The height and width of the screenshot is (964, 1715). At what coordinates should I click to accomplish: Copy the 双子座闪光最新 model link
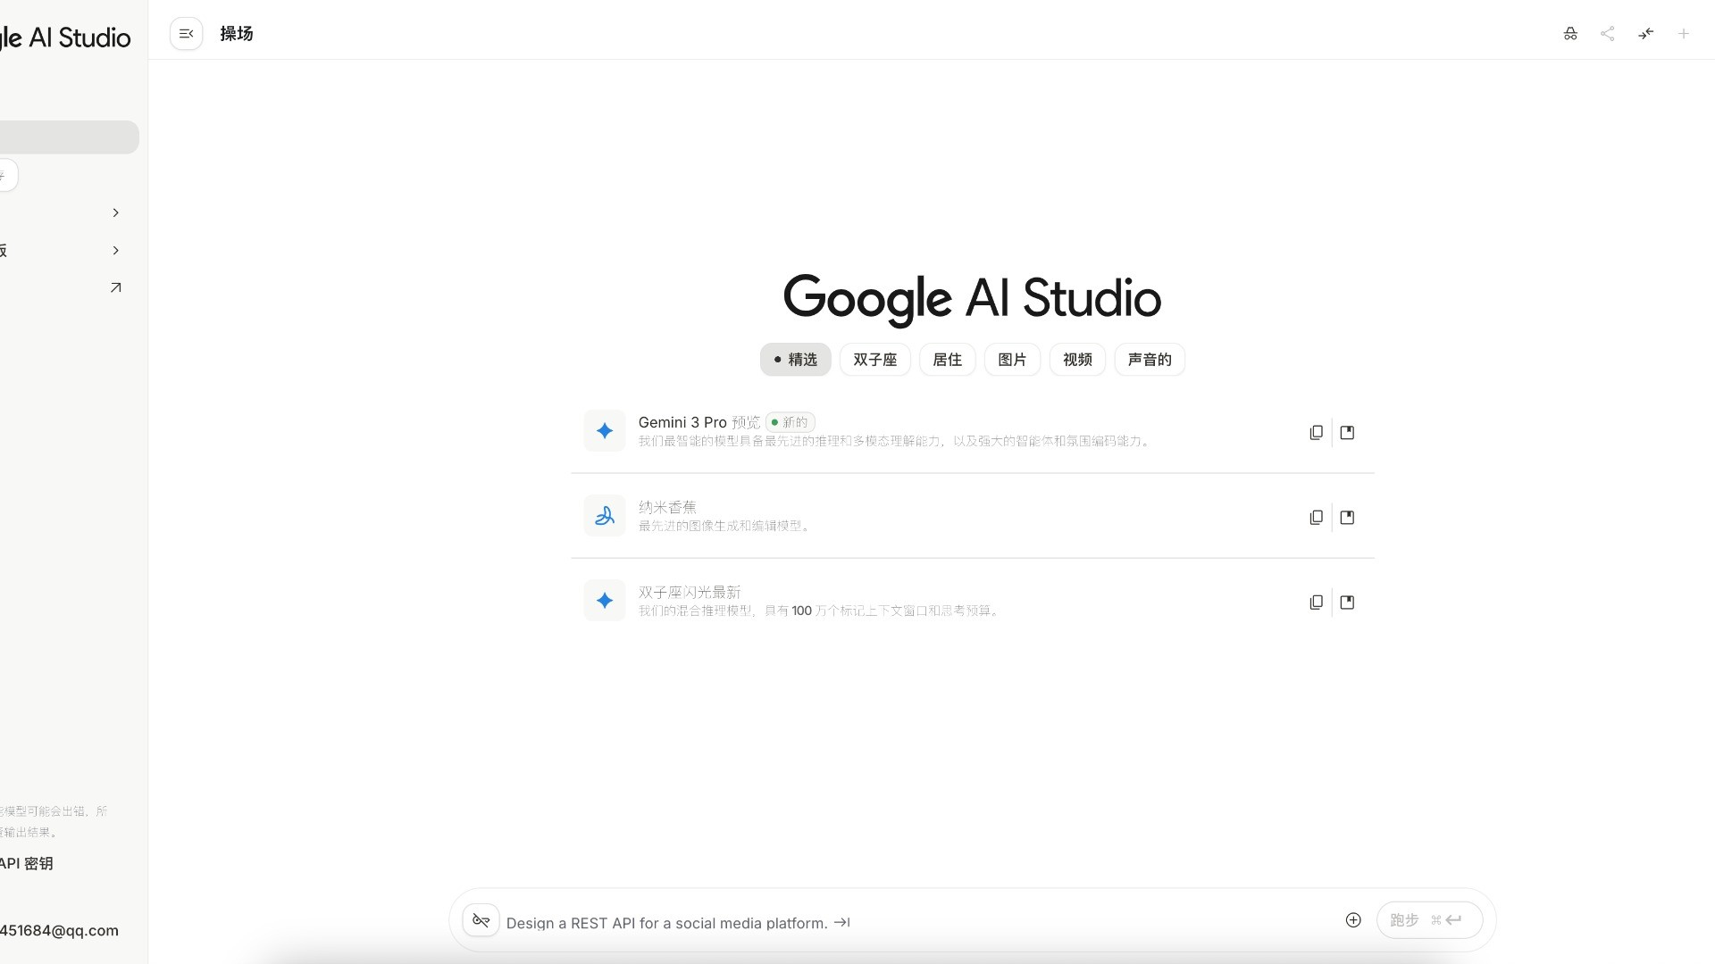pyautogui.click(x=1316, y=602)
